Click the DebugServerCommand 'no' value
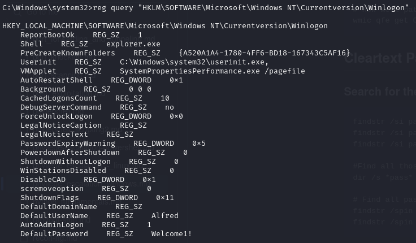 pyautogui.click(x=169, y=107)
